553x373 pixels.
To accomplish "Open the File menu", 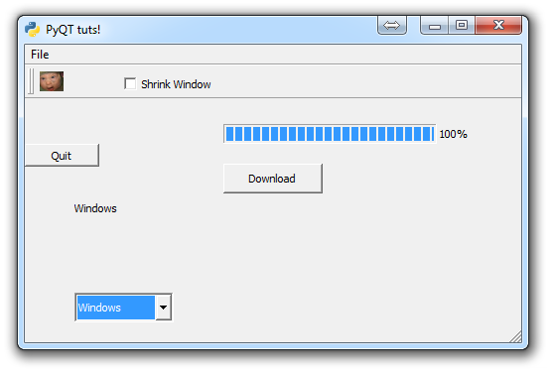I will [40, 55].
